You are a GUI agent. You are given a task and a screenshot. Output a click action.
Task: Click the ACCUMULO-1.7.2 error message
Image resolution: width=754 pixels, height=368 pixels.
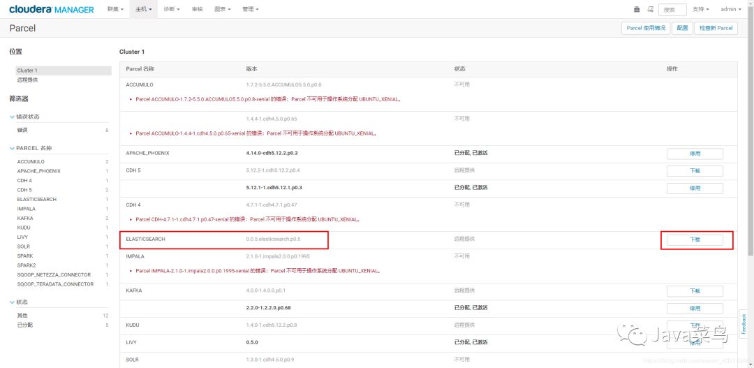269,100
